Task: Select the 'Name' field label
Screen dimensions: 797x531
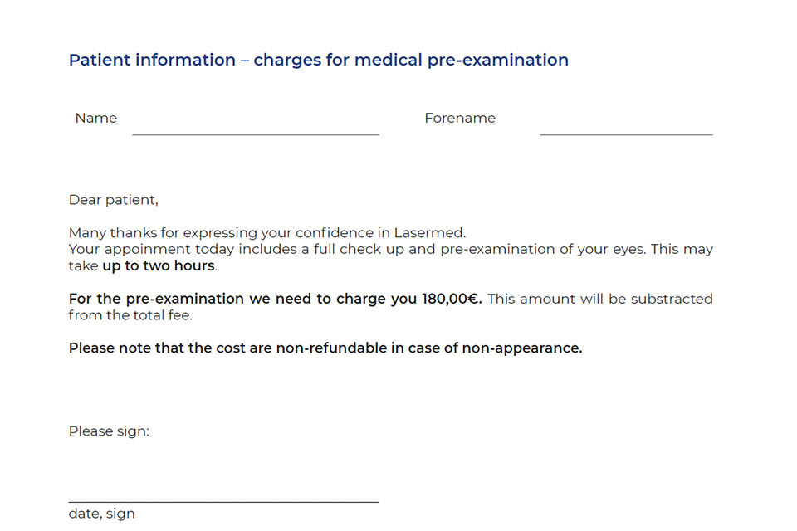Action: [x=96, y=118]
